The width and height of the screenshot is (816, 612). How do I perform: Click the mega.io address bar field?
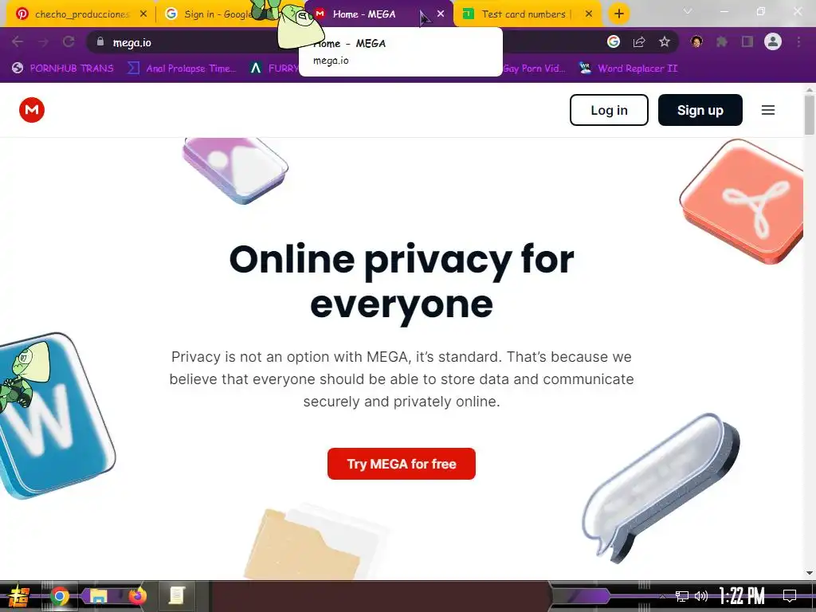[x=343, y=42]
